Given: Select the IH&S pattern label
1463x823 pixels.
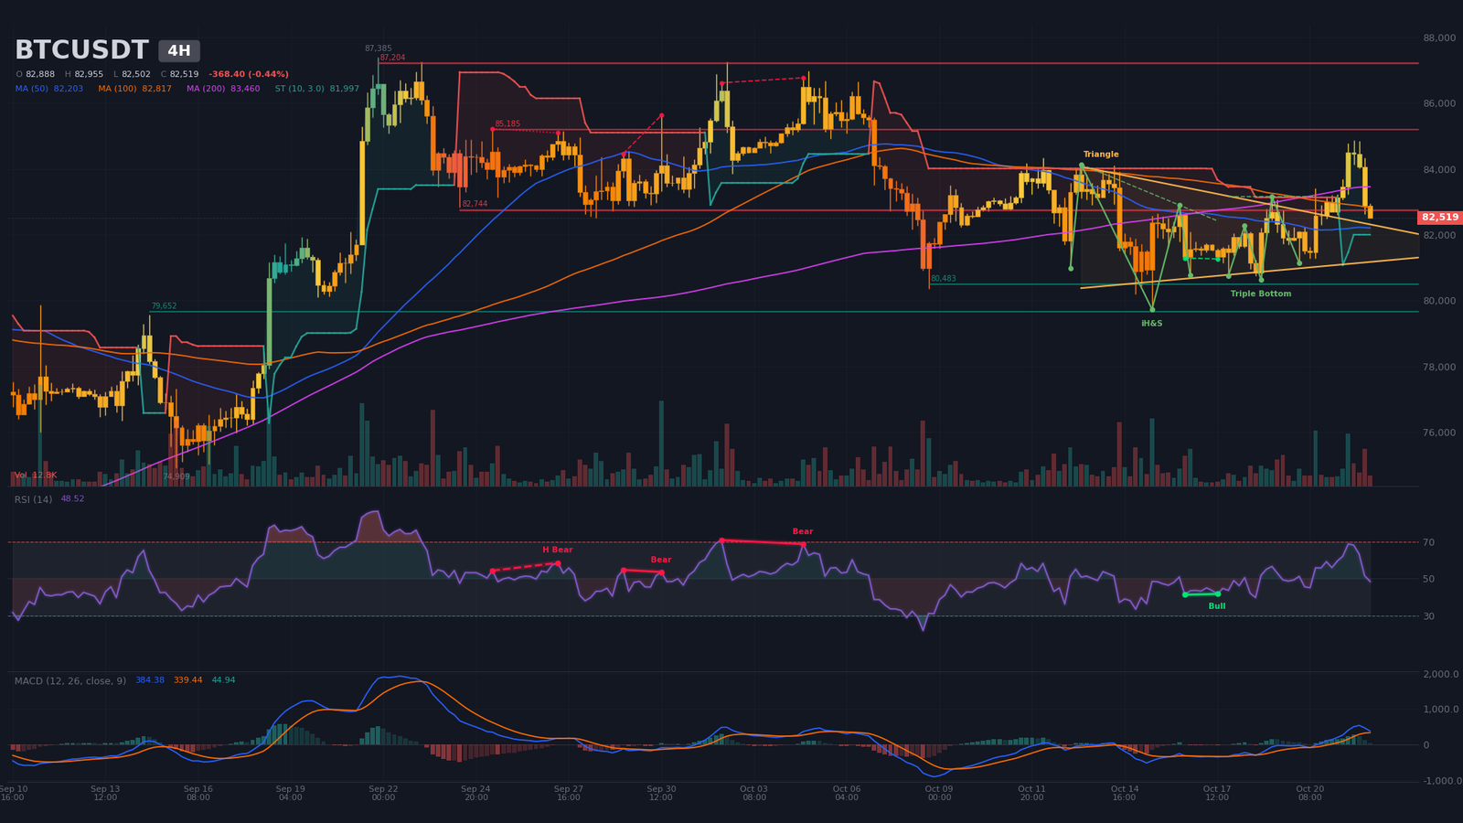Looking at the screenshot, I should (x=1152, y=324).
